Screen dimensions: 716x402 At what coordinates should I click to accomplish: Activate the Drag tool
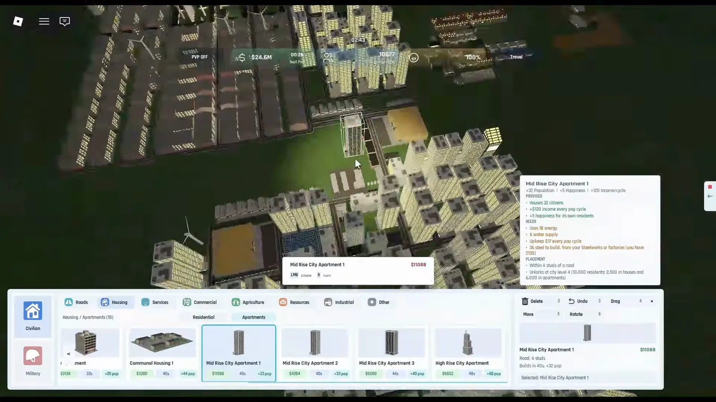[615, 301]
